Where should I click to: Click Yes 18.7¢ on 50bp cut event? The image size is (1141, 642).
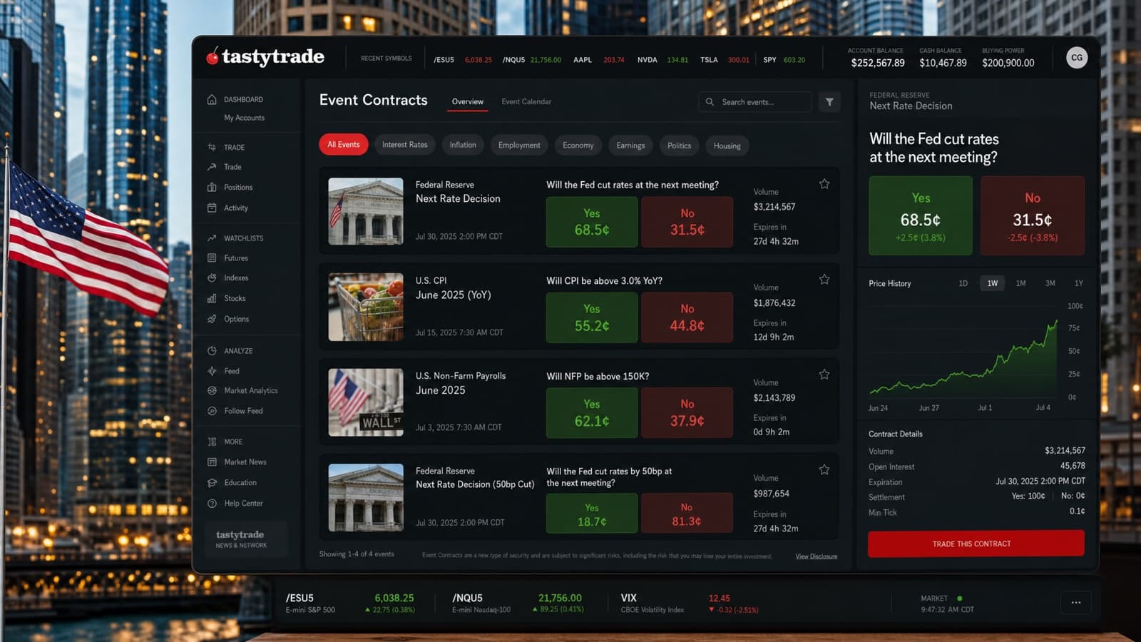pos(592,514)
